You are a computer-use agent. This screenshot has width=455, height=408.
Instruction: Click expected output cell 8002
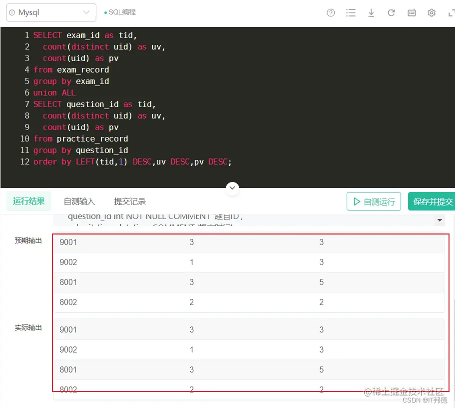pyautogui.click(x=68, y=302)
